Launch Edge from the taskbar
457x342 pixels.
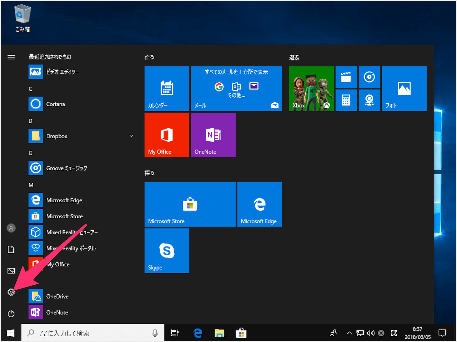click(x=198, y=333)
